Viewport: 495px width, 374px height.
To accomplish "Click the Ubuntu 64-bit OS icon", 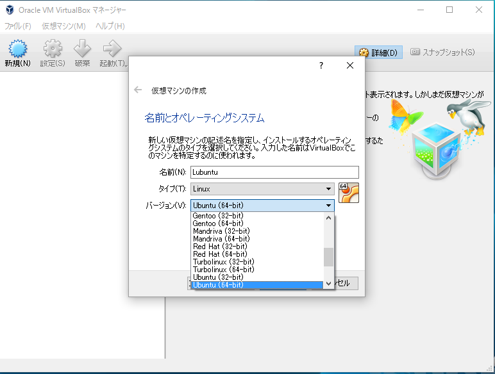I will tap(349, 193).
